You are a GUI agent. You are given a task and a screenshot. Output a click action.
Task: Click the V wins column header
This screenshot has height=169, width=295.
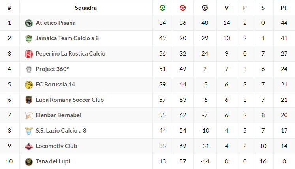tap(226, 8)
